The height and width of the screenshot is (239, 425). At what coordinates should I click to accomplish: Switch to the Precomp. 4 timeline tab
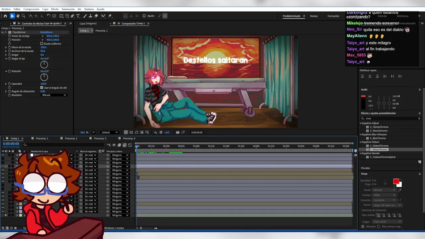click(x=129, y=138)
